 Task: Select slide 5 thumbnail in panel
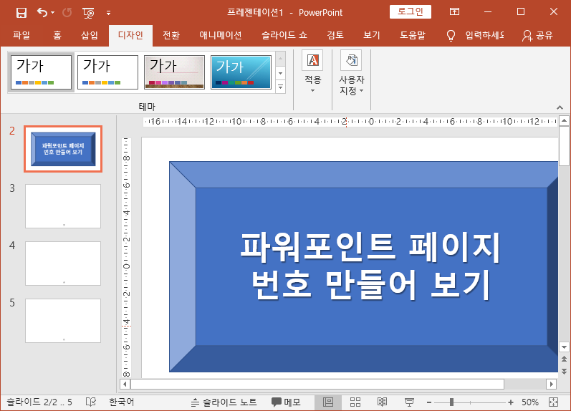pos(63,321)
